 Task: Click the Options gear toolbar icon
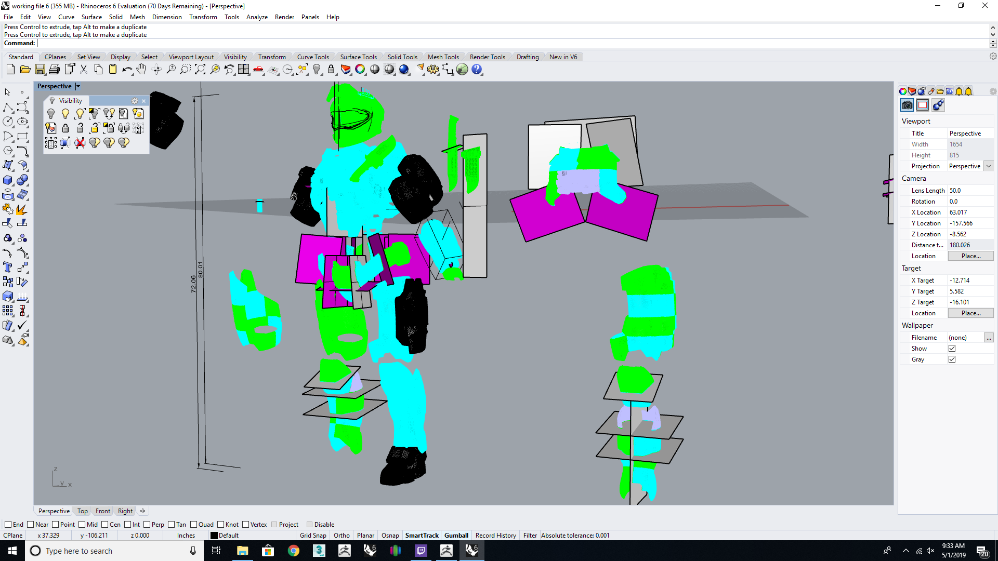433,70
